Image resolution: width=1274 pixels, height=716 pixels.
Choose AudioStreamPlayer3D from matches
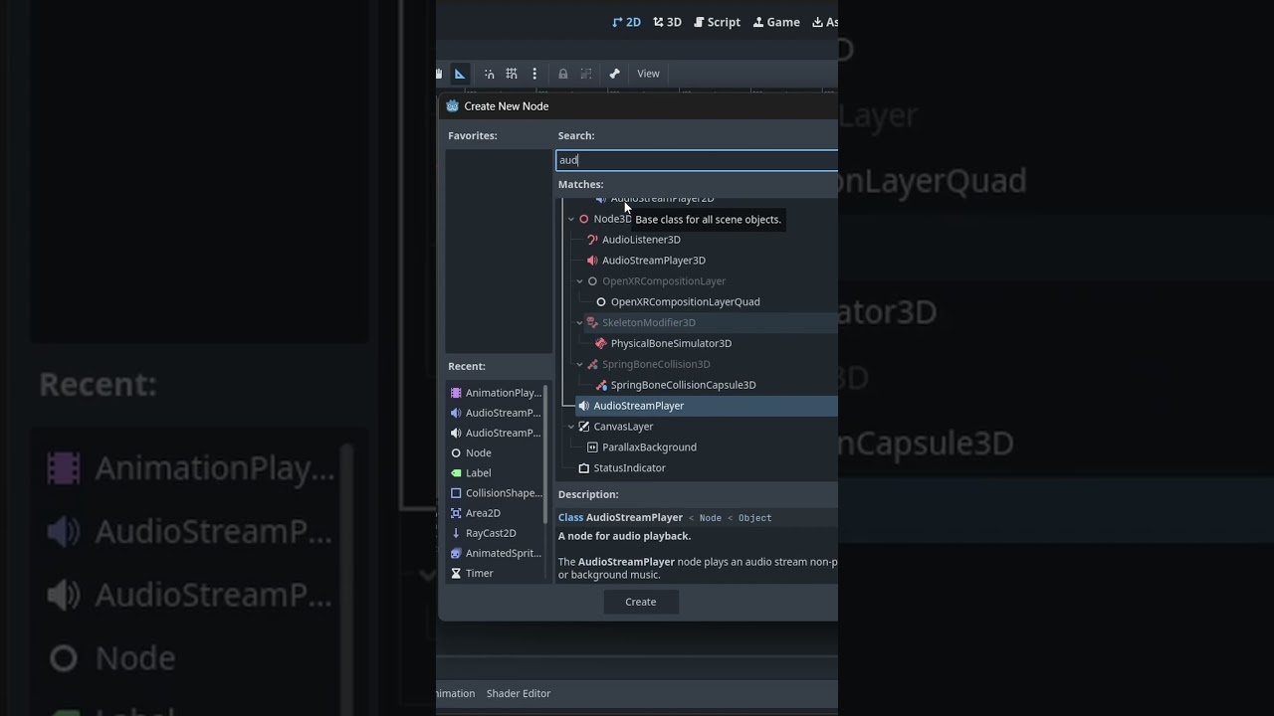coord(654,261)
